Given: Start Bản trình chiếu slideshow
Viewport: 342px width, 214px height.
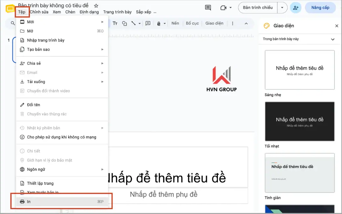Looking at the screenshot, I should pos(258,8).
